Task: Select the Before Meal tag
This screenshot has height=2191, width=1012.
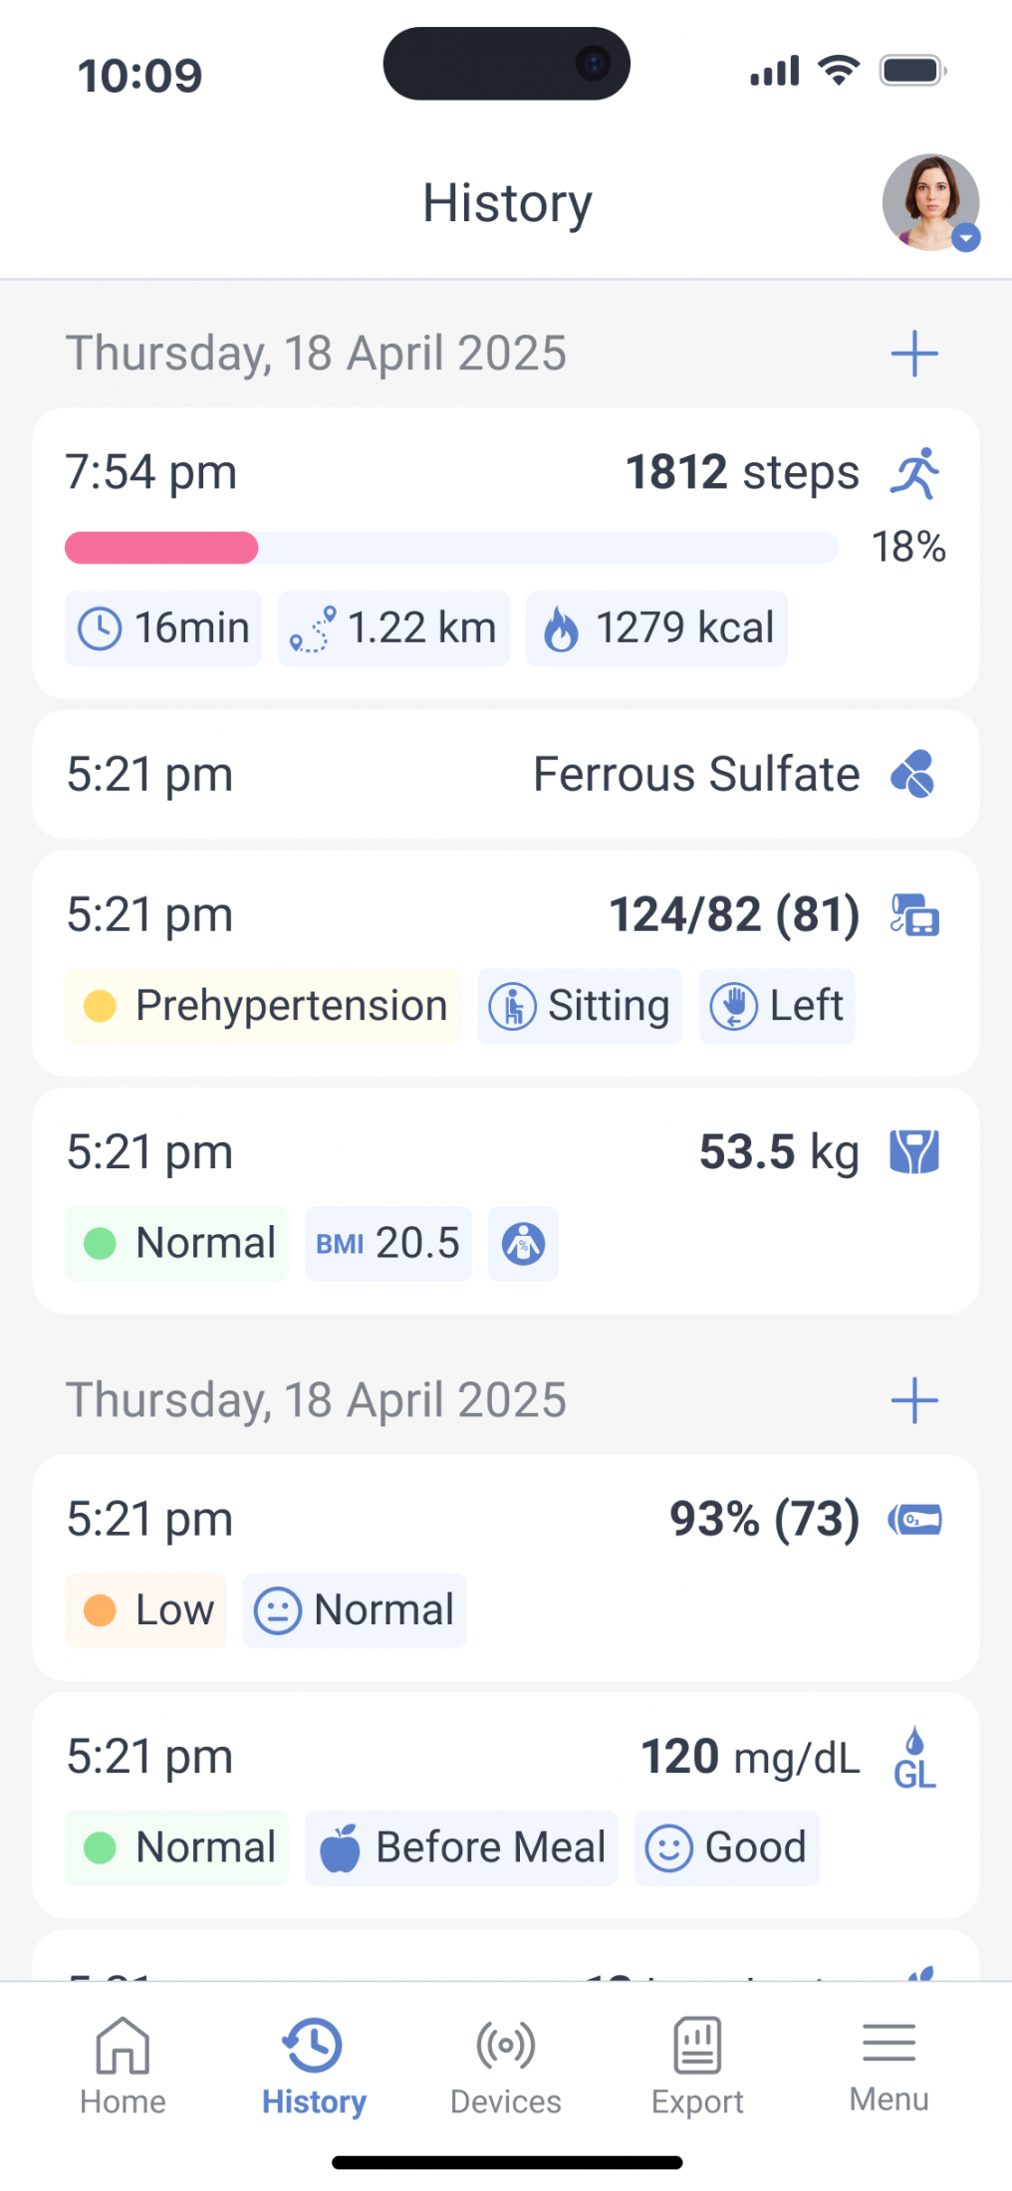Action: click(461, 1847)
